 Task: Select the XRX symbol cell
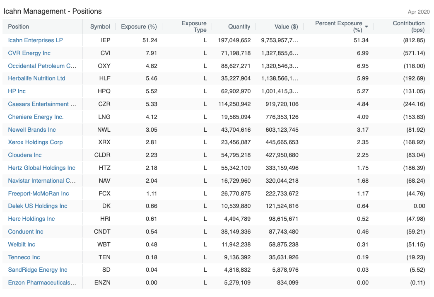point(104,142)
